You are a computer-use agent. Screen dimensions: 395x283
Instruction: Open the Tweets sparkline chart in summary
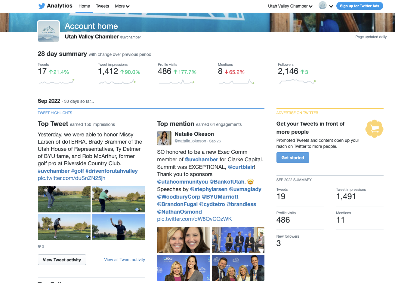click(56, 81)
